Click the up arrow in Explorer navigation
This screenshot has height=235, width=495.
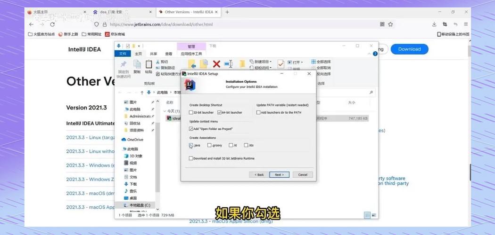pos(142,93)
